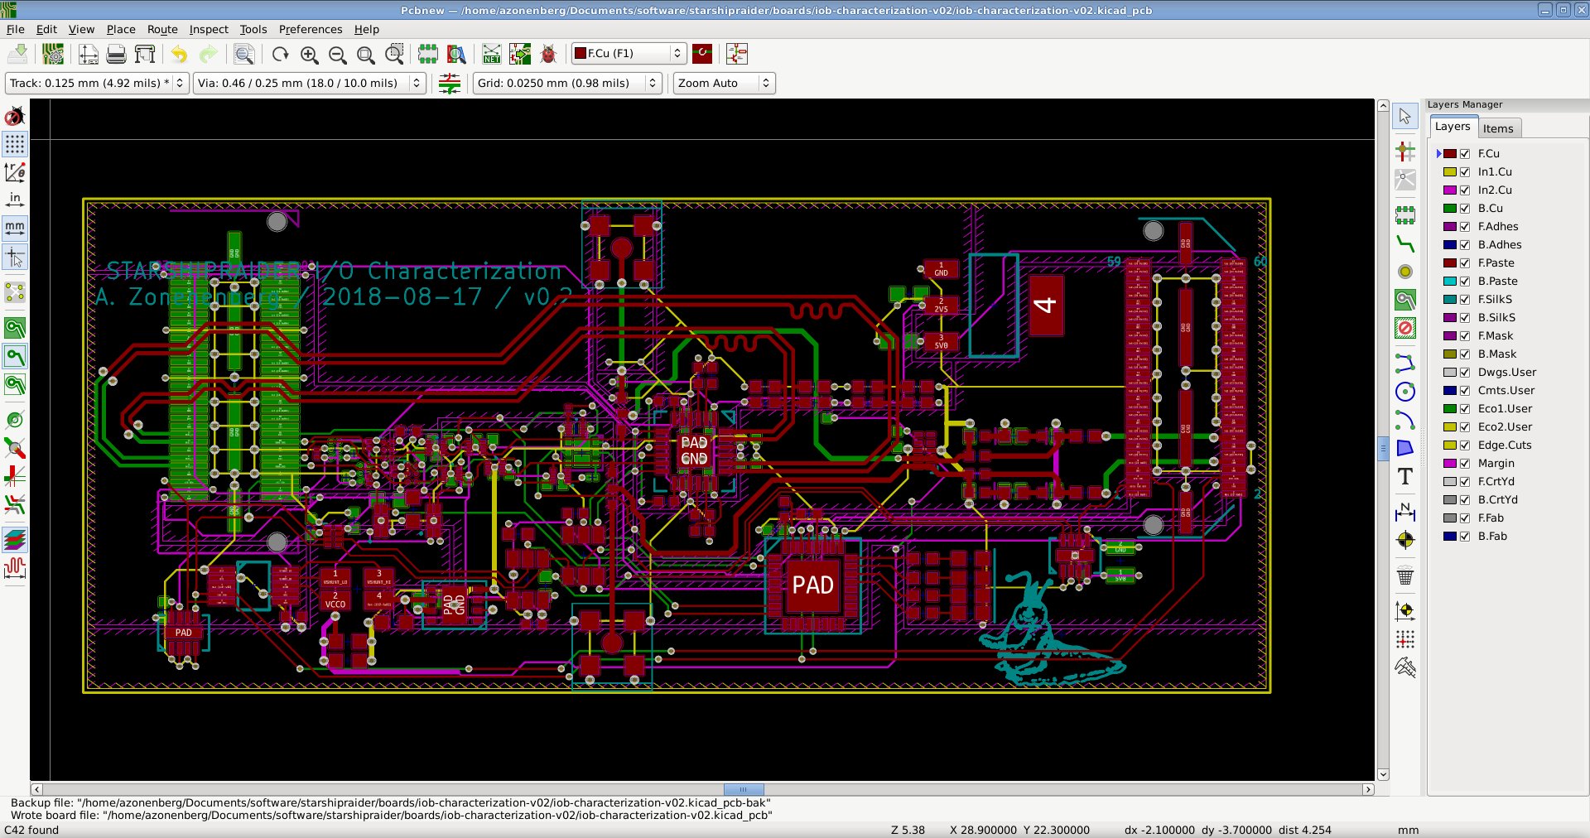Open the Preferences menu

pos(311,29)
